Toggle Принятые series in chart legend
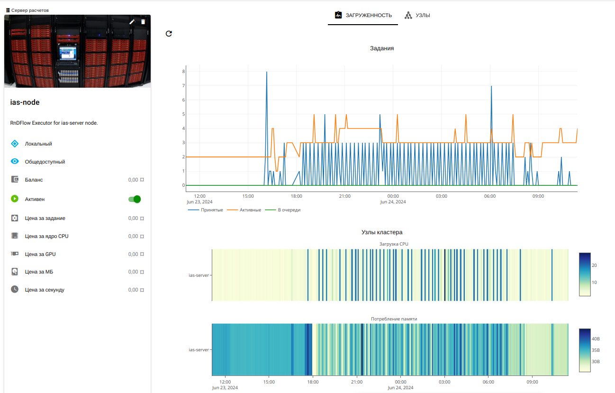Viewport: 615px width, 393px height. click(x=206, y=210)
